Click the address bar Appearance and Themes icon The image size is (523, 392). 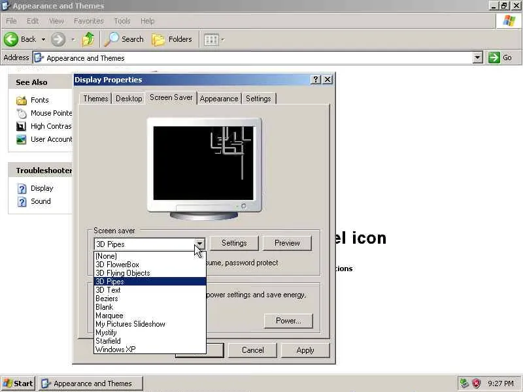pyautogui.click(x=39, y=57)
